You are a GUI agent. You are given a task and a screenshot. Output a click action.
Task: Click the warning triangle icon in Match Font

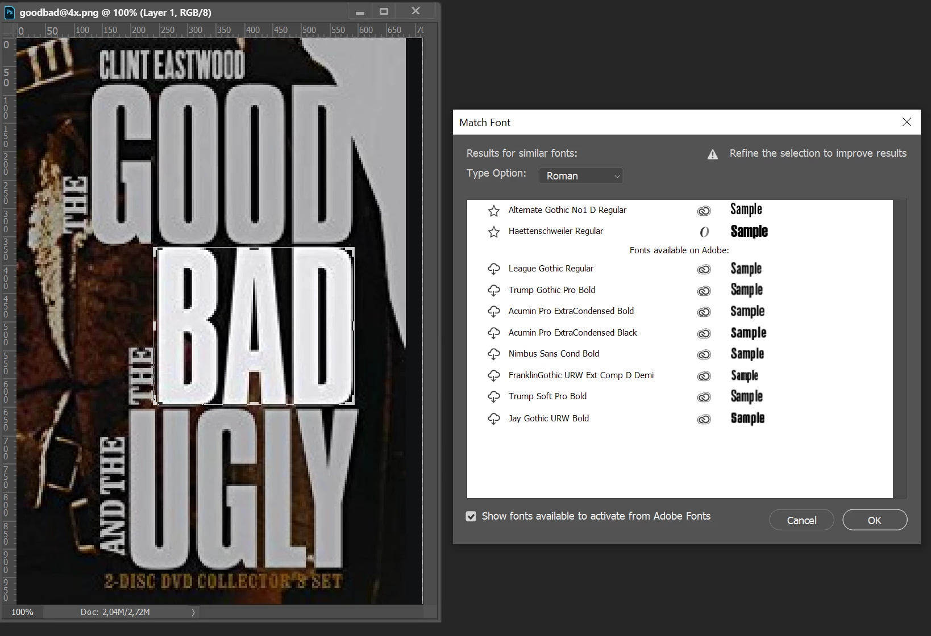[712, 154]
